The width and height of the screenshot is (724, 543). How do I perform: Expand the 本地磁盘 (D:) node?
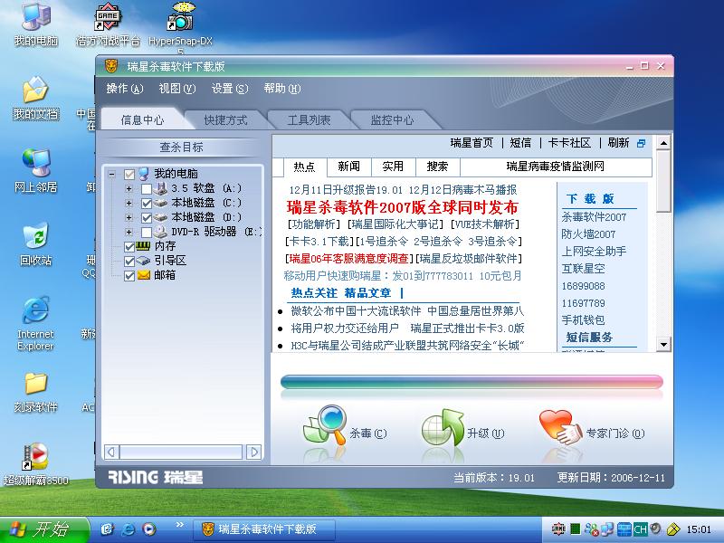pyautogui.click(x=129, y=217)
